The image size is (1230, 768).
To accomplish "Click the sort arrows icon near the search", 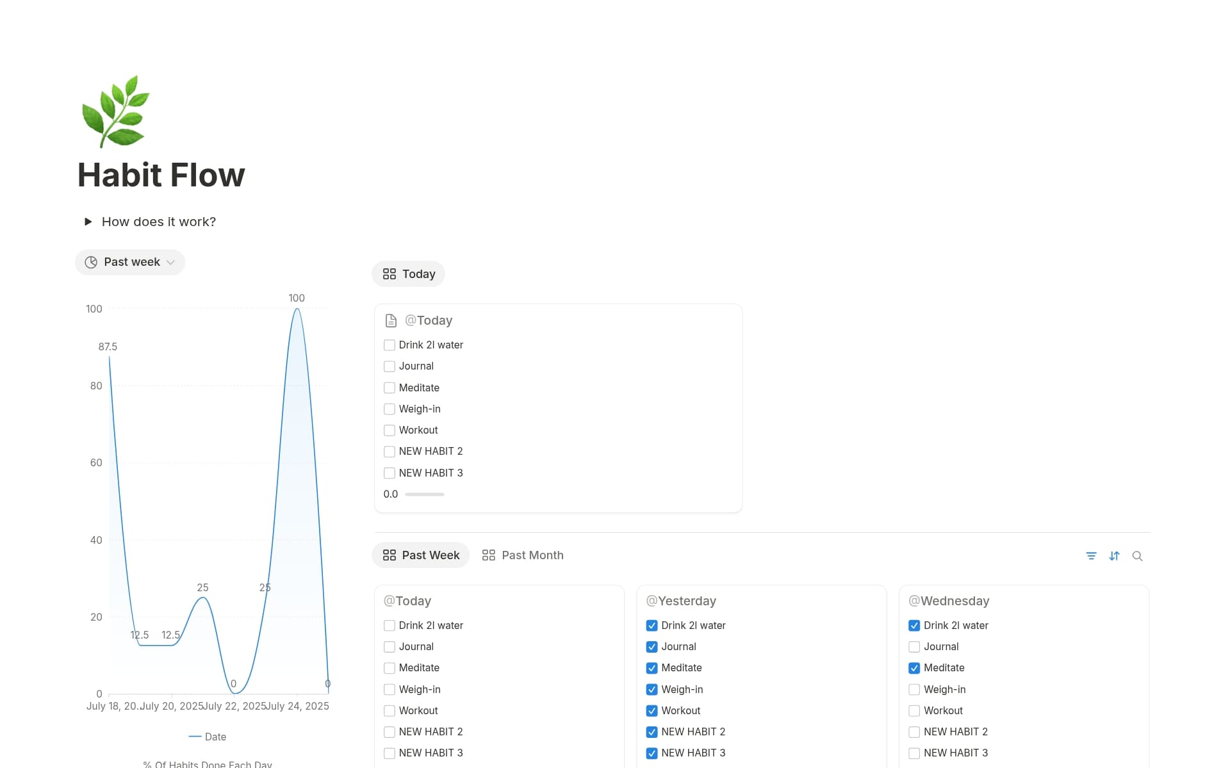I will [x=1115, y=556].
